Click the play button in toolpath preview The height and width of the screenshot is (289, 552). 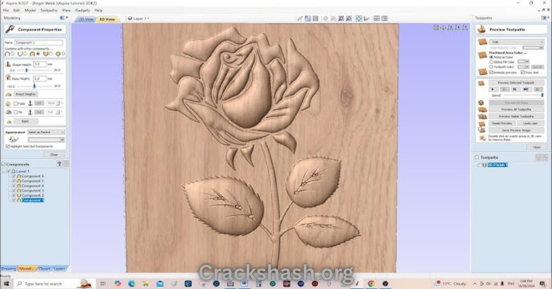[493, 89]
